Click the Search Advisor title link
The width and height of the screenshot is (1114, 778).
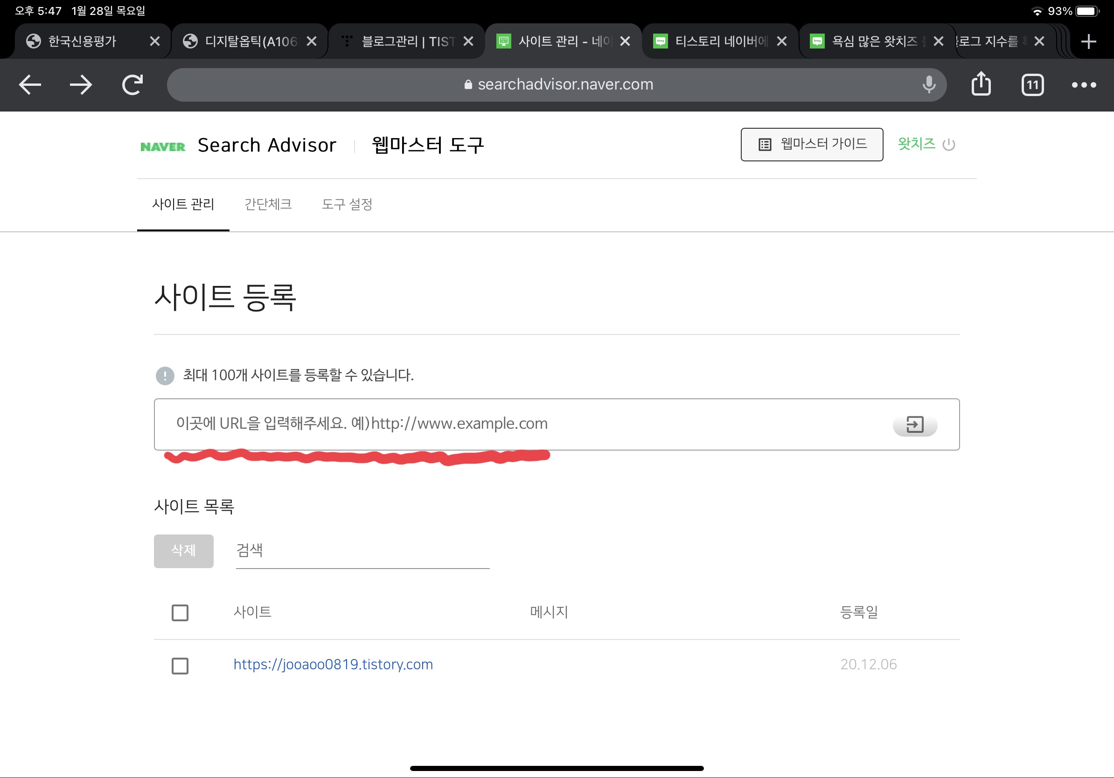pyautogui.click(x=267, y=145)
